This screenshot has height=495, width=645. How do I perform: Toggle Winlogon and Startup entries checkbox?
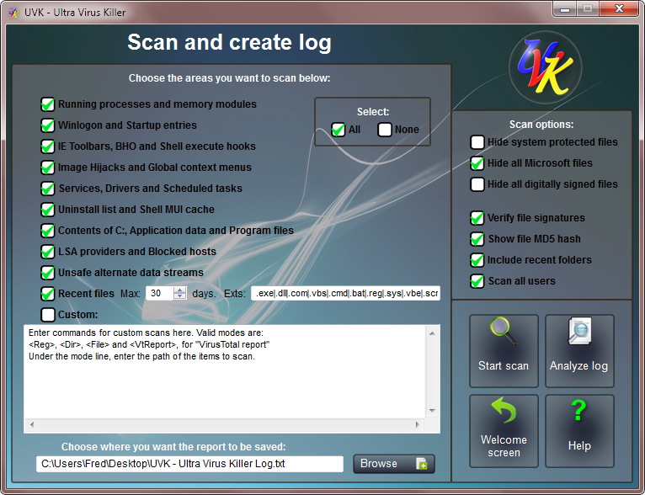tap(48, 125)
